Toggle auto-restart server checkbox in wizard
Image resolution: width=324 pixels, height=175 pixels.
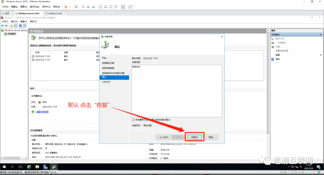click(133, 120)
